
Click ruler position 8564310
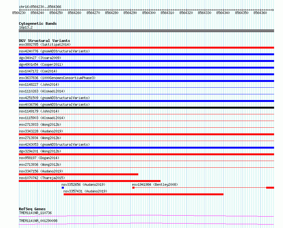pos(167,13)
